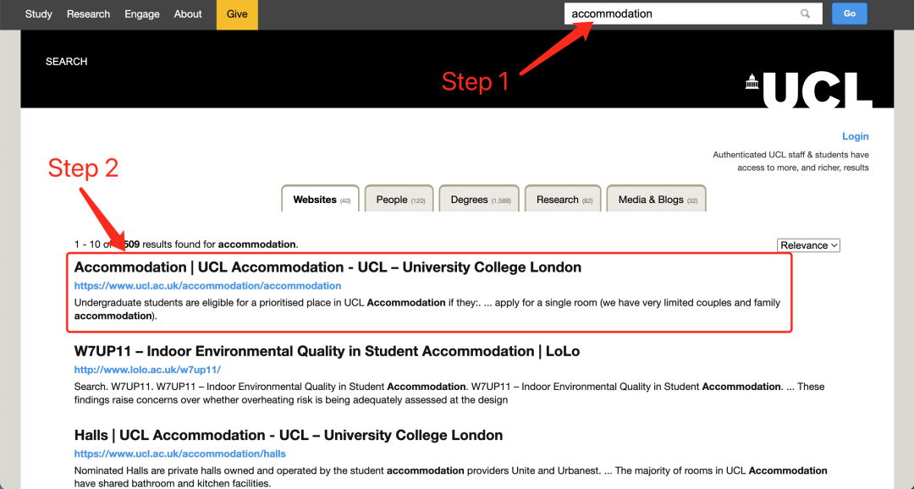The image size is (914, 489).
Task: Follow the lolo.ac.uk/w7up11 URL
Action: [147, 370]
